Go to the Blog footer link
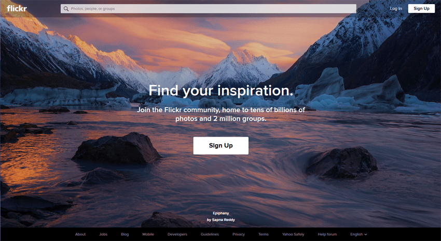441x241 pixels. click(x=125, y=234)
